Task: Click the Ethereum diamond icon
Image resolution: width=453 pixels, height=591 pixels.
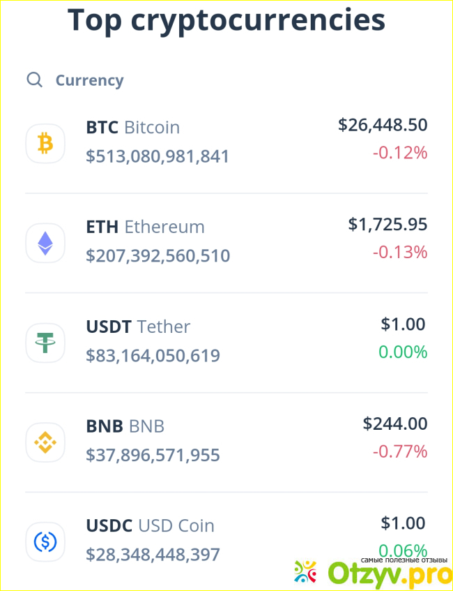Action: coord(45,243)
